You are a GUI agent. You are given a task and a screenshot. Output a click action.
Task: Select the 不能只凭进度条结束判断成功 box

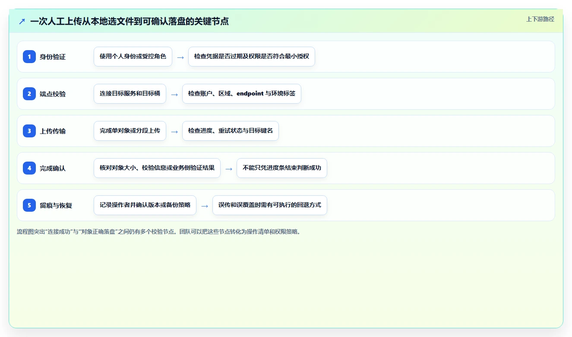[x=282, y=168]
